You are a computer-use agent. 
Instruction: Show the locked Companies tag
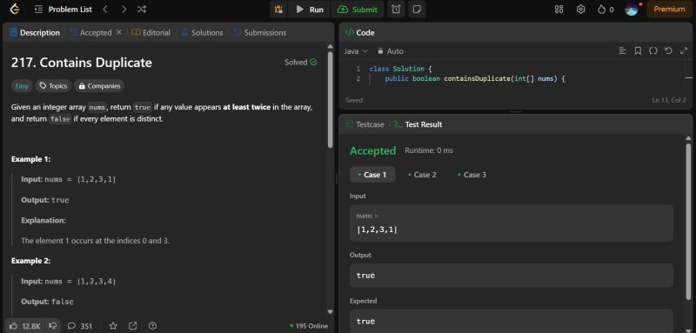point(99,86)
